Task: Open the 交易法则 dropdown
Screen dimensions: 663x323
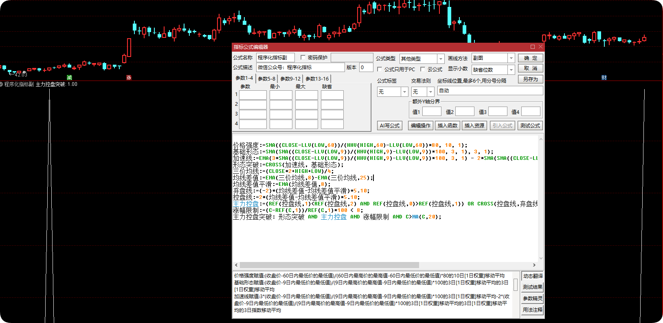Action: [x=423, y=92]
